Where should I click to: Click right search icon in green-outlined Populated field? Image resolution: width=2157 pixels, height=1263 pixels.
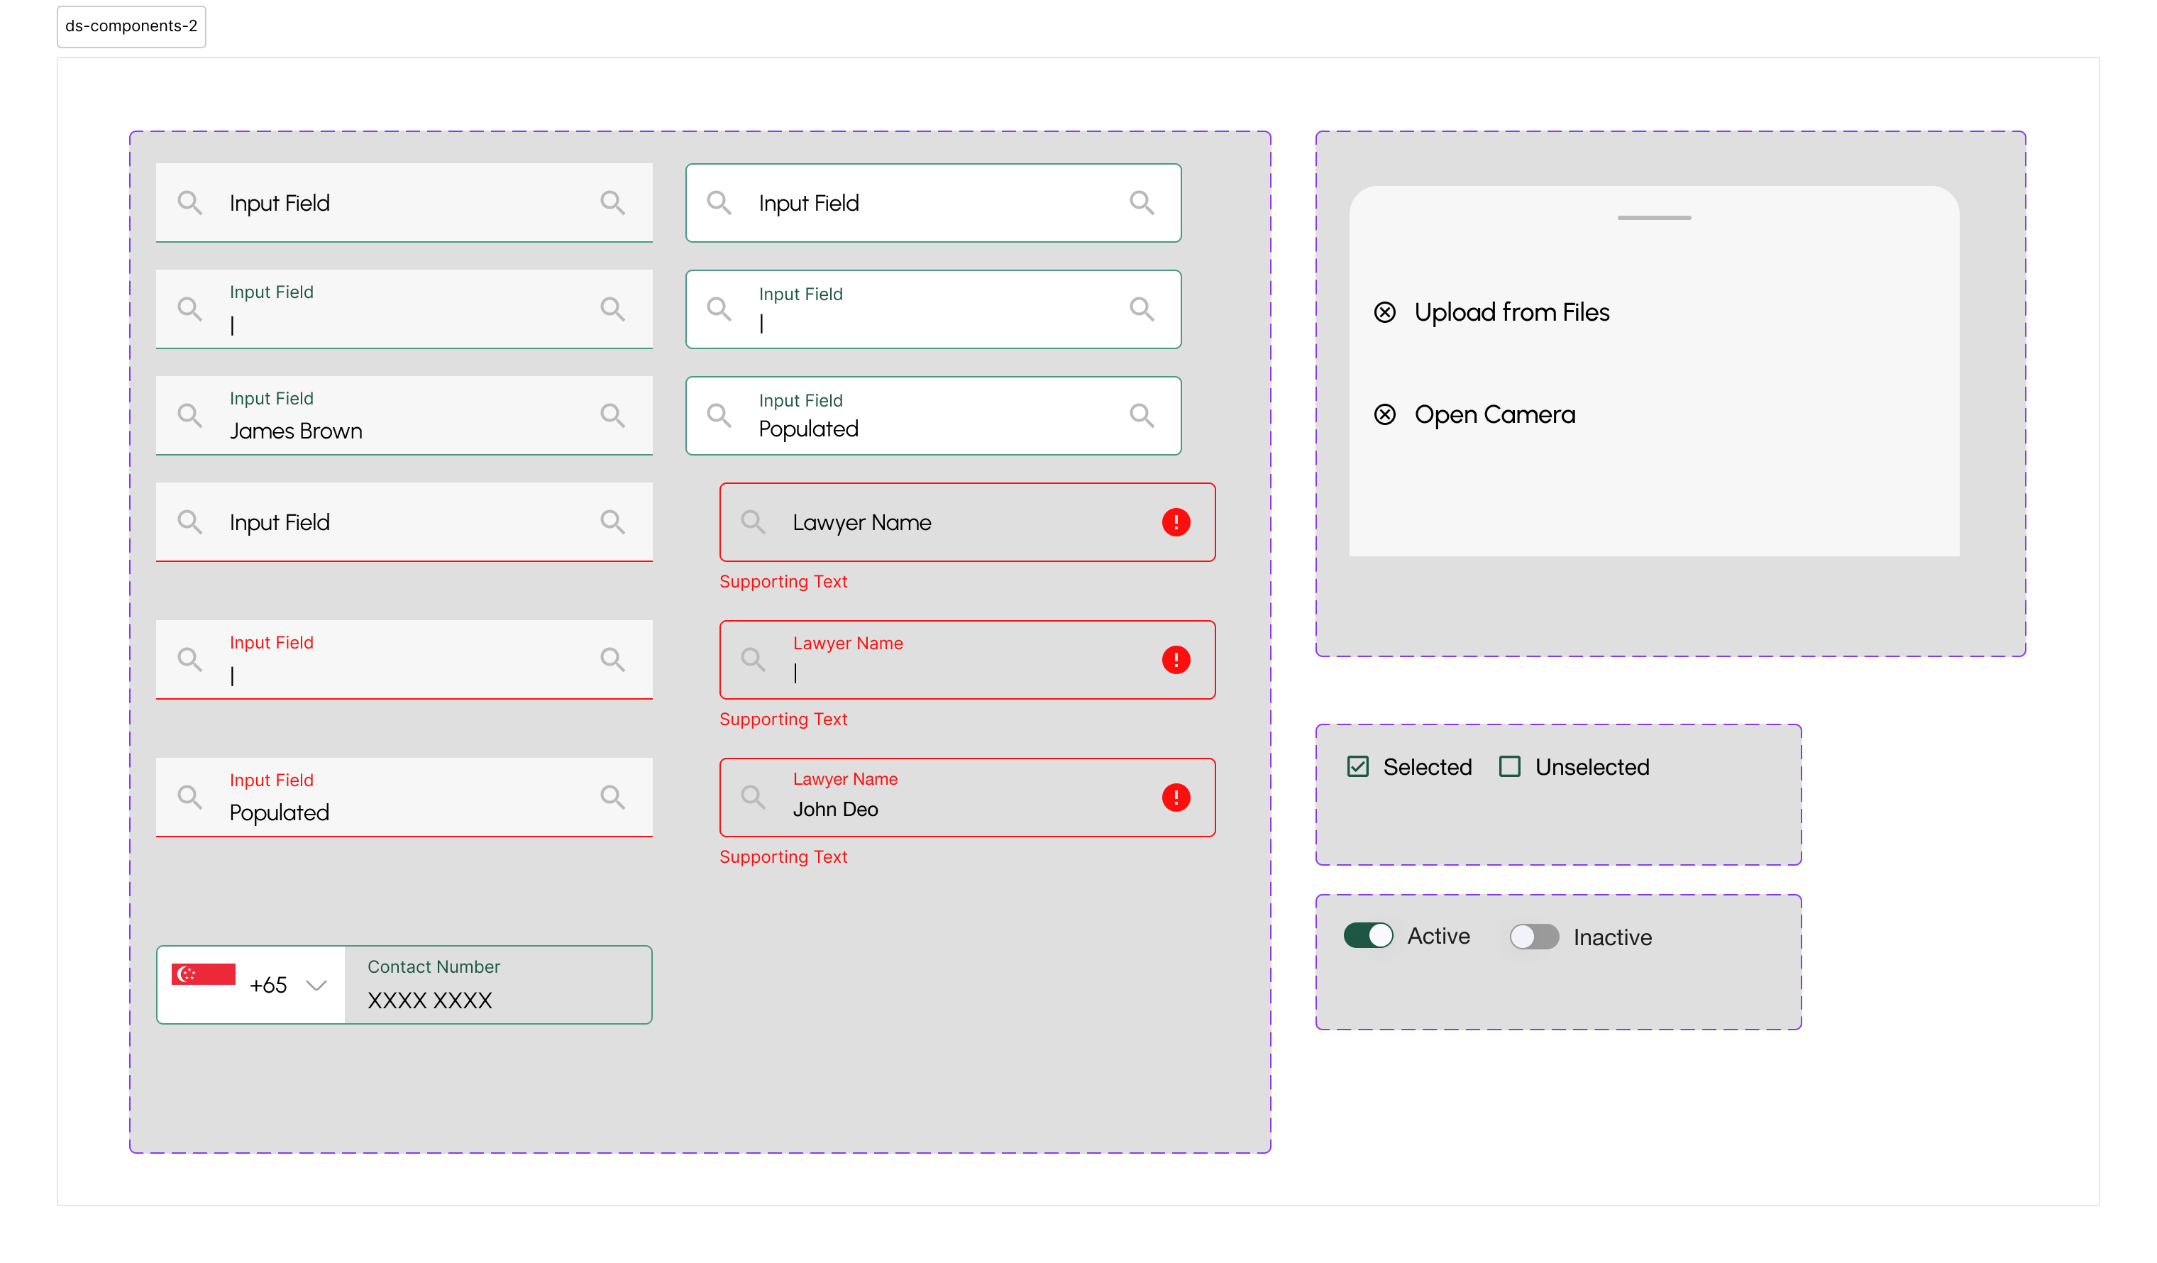[1142, 416]
